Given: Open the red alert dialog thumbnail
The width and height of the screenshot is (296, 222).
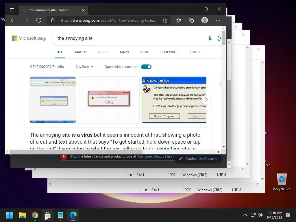Looking at the screenshot, I should coord(109,100).
